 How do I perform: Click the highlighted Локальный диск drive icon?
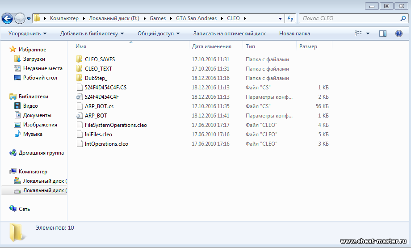[x=17, y=191]
